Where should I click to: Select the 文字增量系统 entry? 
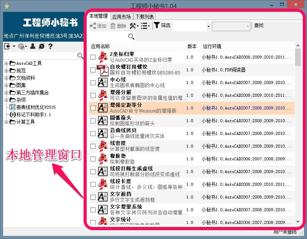(192, 210)
